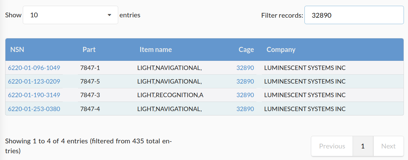Sort by the Company column header
The image size is (408, 160).
[281, 50]
